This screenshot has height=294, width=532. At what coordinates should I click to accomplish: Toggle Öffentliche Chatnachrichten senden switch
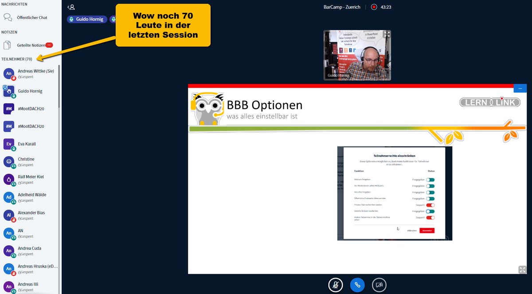pos(430,199)
